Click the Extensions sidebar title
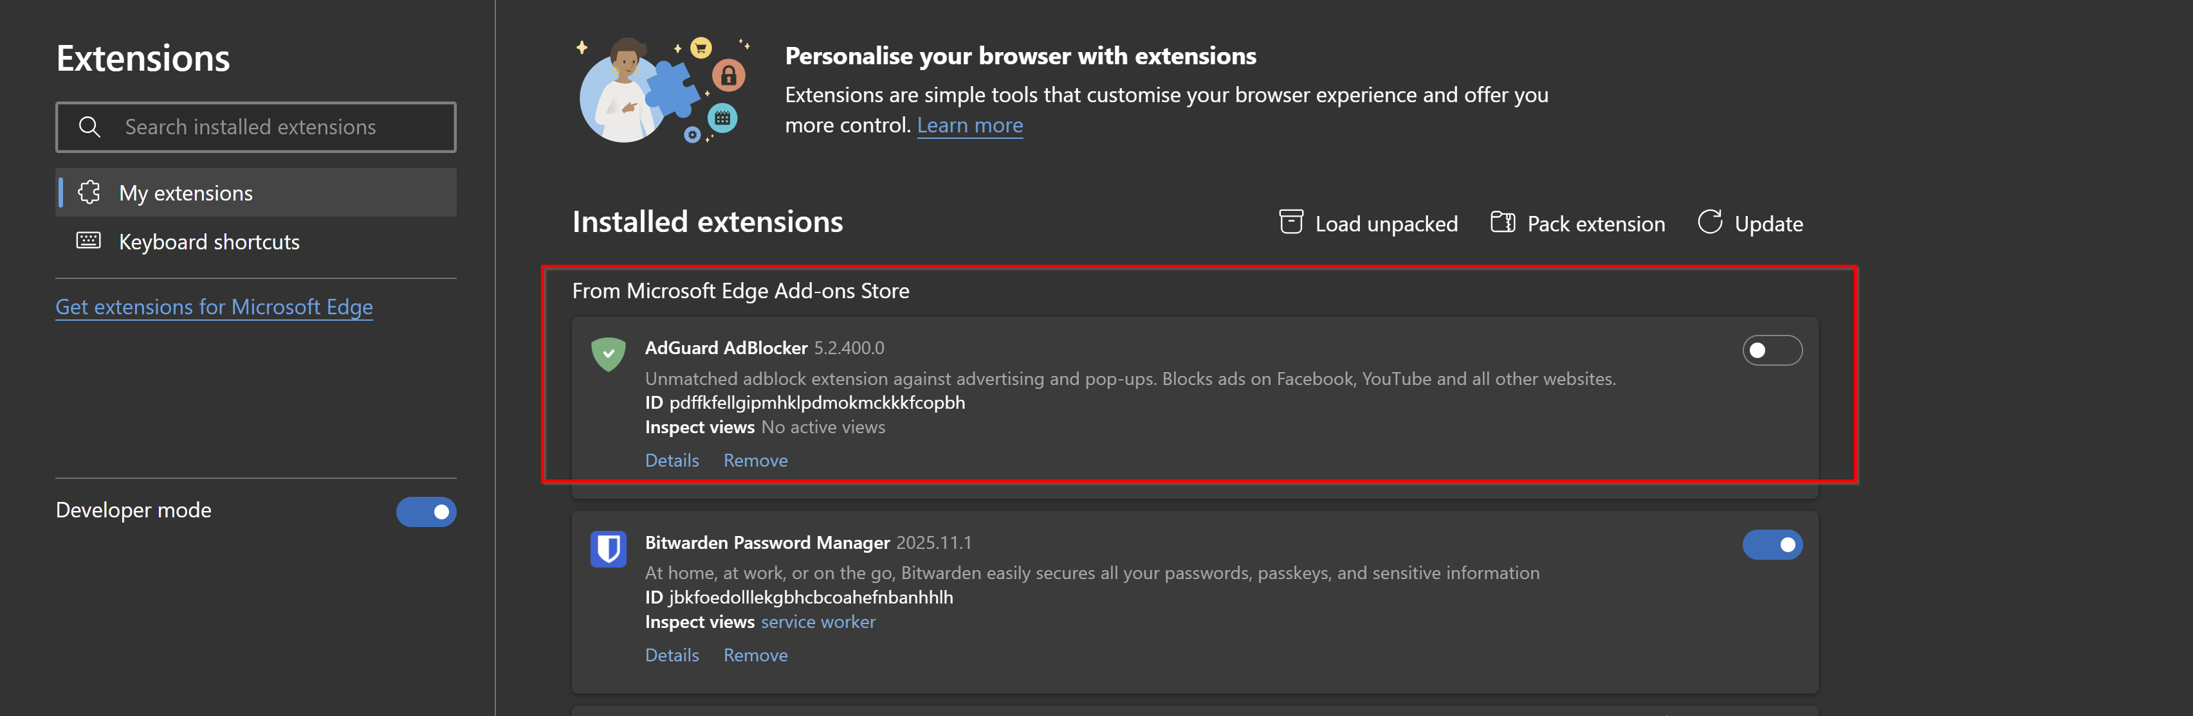The width and height of the screenshot is (2193, 716). (x=142, y=58)
